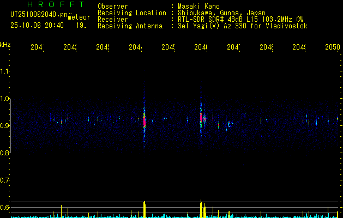Select the location Shibukawa, Gunma, Japan
Viewport: 343px width, 218px height.
(221, 13)
